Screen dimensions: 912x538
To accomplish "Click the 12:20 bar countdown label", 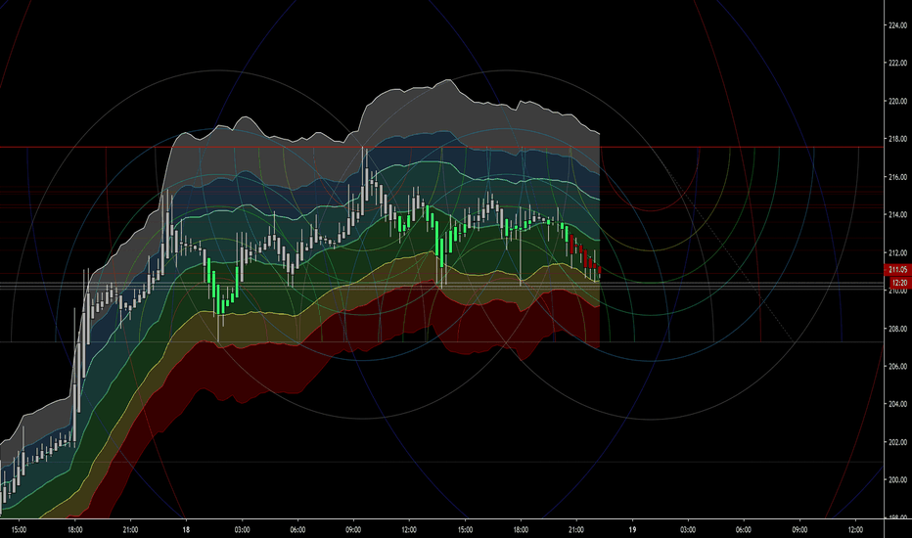I will [x=899, y=283].
